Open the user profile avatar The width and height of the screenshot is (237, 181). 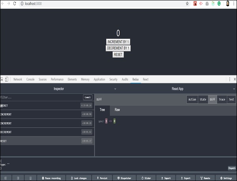pyautogui.click(x=227, y=4)
